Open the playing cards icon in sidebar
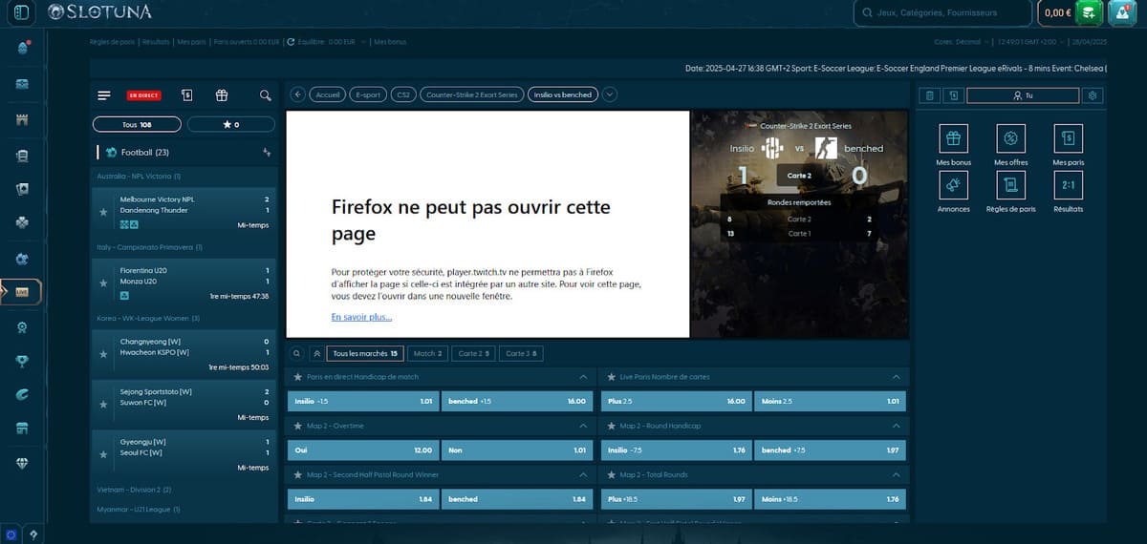This screenshot has height=544, width=1147. (x=21, y=189)
